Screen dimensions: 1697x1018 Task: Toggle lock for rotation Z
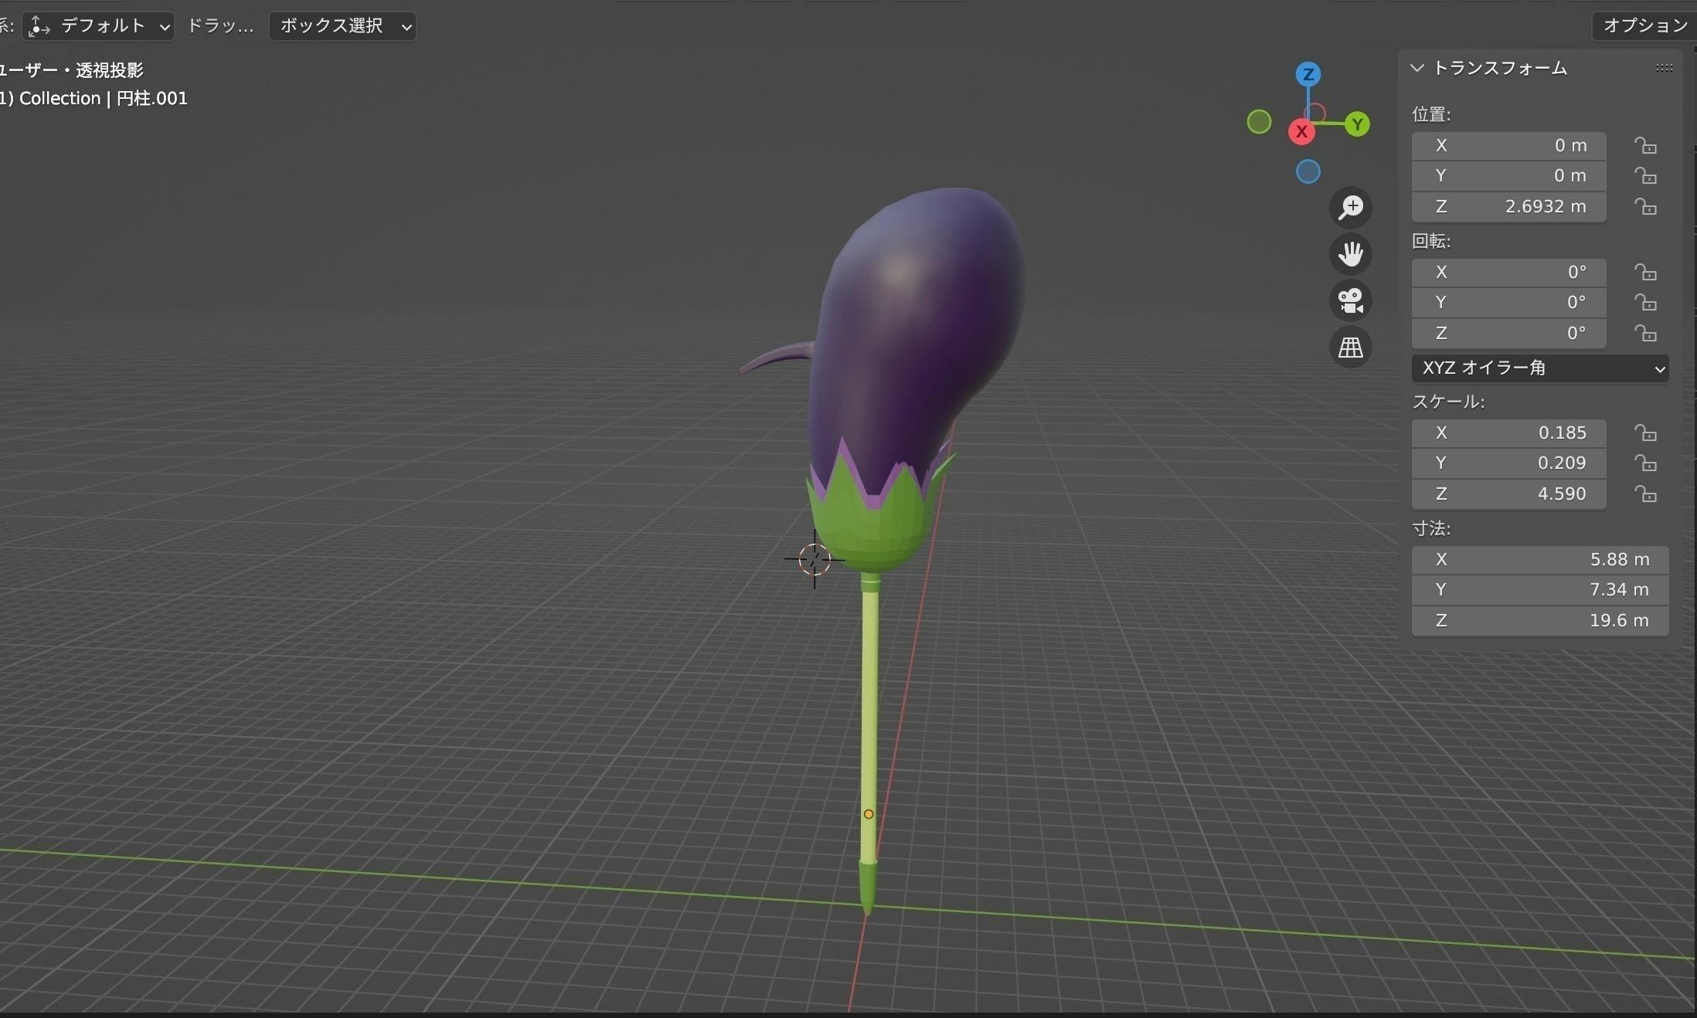point(1645,334)
